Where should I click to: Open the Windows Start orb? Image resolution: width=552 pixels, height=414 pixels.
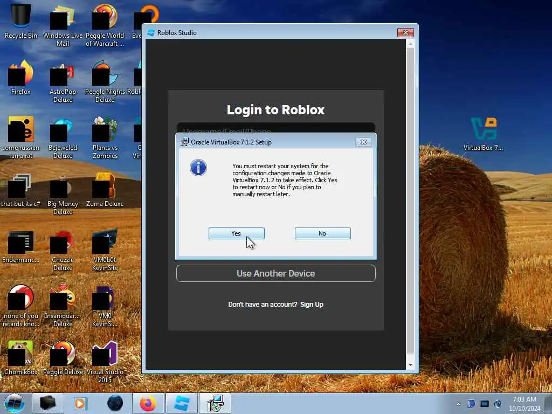coord(15,403)
